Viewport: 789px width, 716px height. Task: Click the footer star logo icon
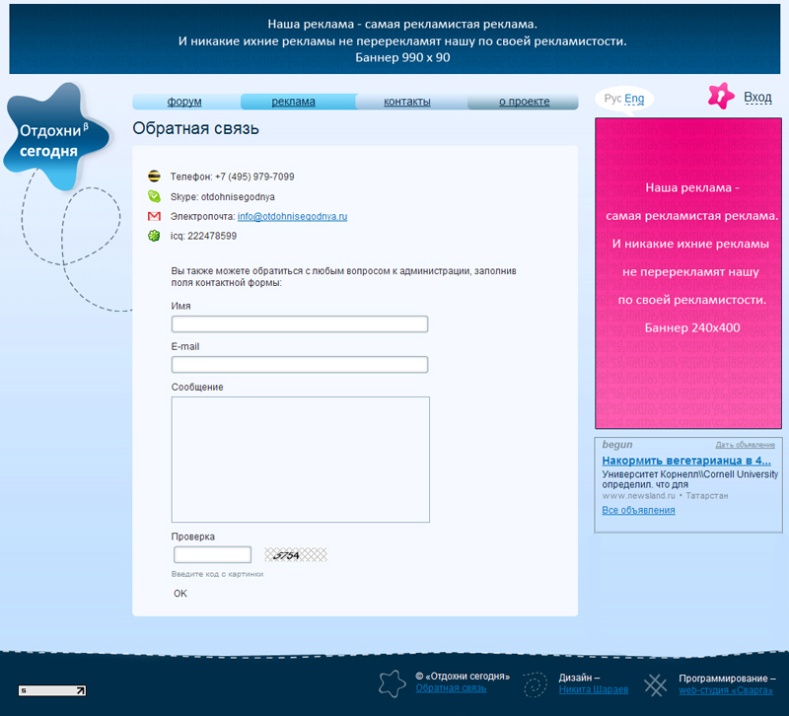[393, 683]
